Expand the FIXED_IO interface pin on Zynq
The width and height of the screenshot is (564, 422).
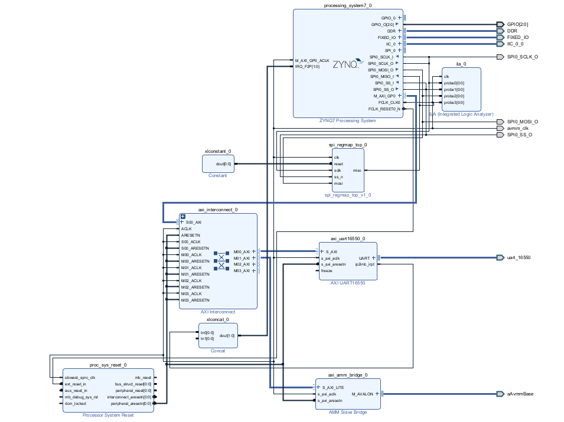[x=400, y=37]
